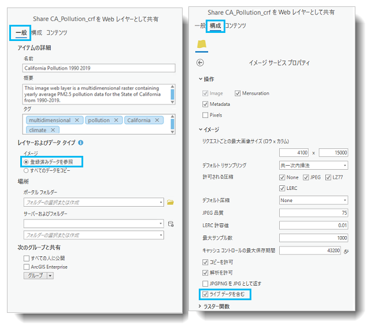Remove the pollution tag
This screenshot has height=325, width=371.
[116, 120]
